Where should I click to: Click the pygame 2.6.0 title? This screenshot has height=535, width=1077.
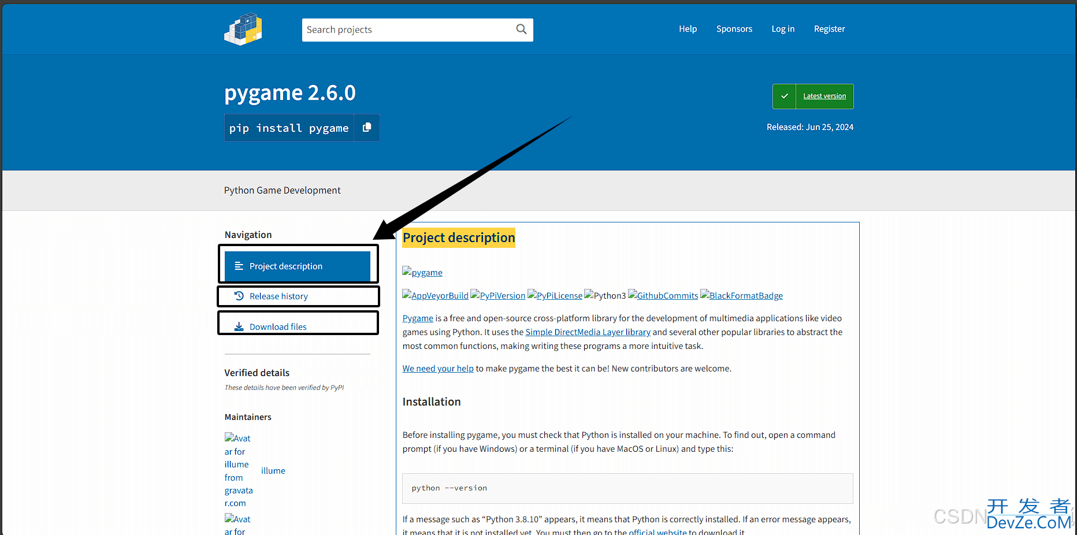(x=290, y=92)
